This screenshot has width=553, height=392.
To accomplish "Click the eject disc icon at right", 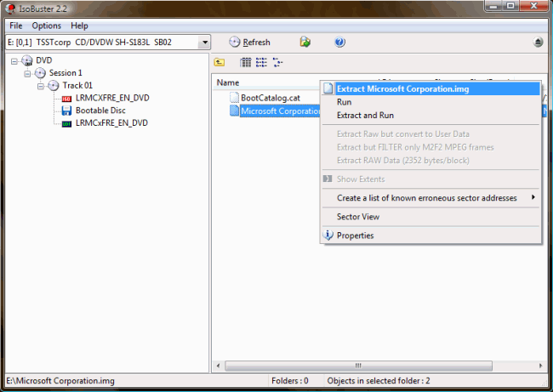I will pyautogui.click(x=538, y=43).
